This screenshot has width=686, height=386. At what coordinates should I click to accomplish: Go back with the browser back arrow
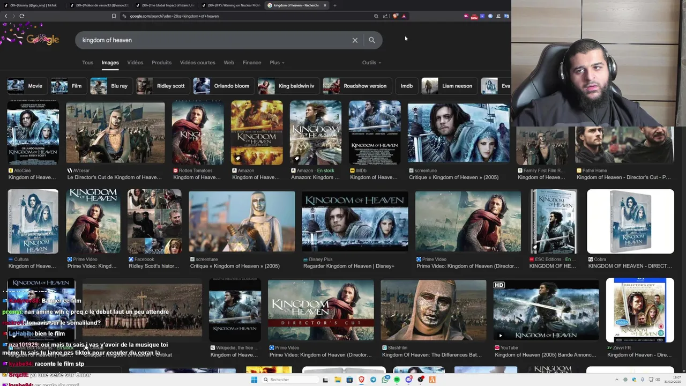pyautogui.click(x=6, y=16)
